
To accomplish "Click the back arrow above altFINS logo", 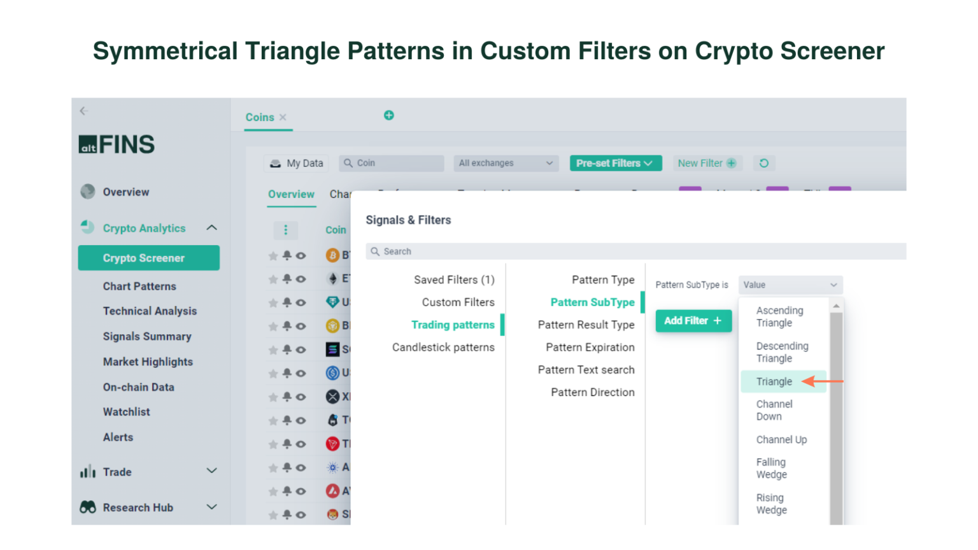I will point(84,111).
